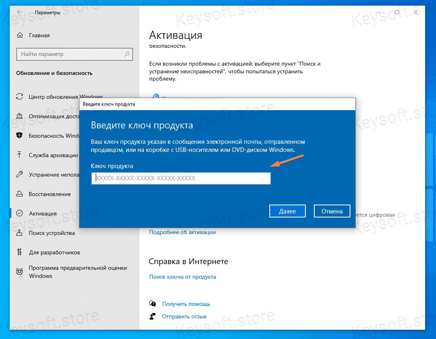436x339 pixels.
Task: Click the Найти параметр search box
Action: point(75,54)
